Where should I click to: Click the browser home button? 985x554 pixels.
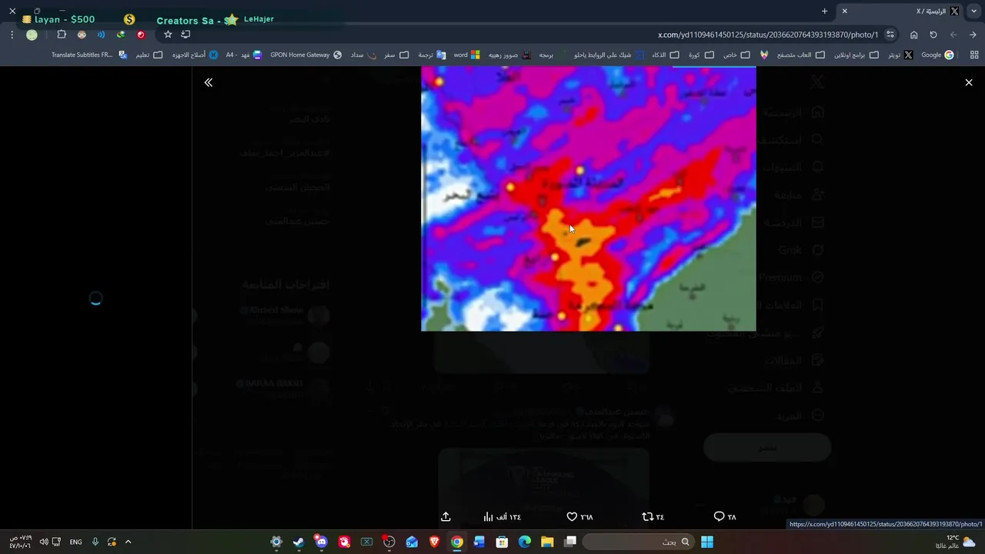coord(913,35)
